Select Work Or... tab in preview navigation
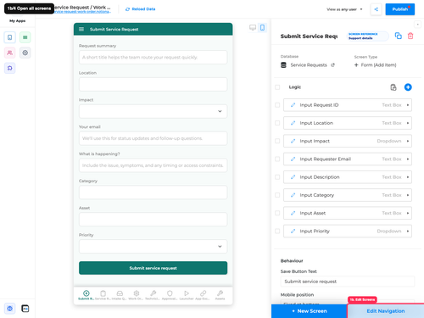424x318 pixels. pos(137,295)
